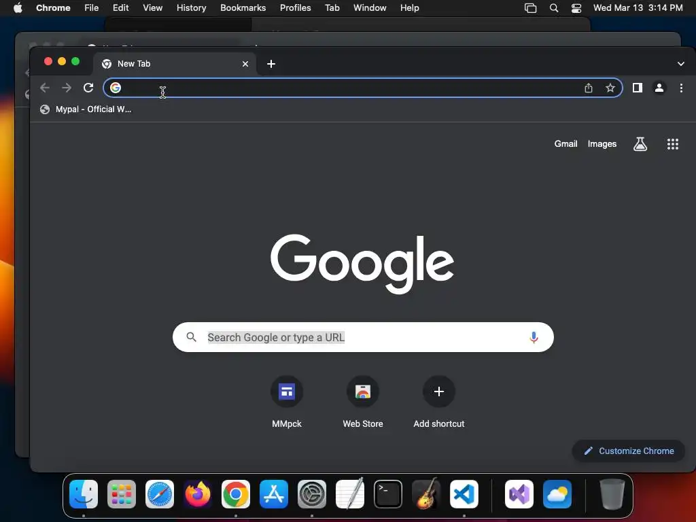The image size is (696, 522).
Task: Open Launchpad from the Dock
Action: 122,494
